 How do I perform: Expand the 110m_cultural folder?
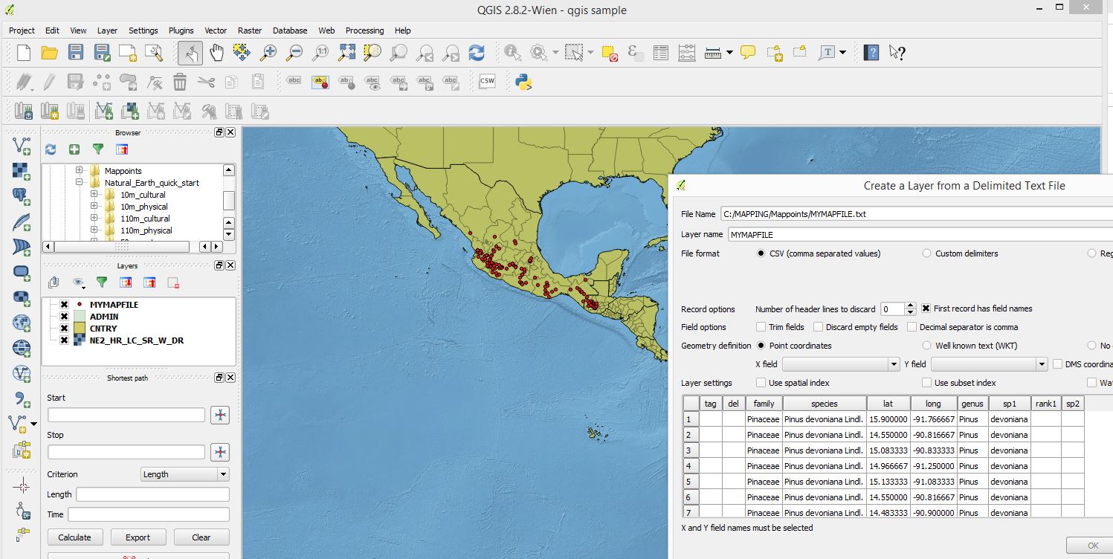(94, 219)
